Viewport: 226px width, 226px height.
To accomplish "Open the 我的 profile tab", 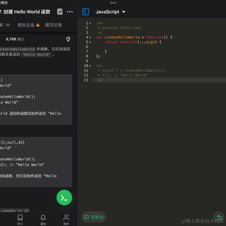I will coord(66,220).
